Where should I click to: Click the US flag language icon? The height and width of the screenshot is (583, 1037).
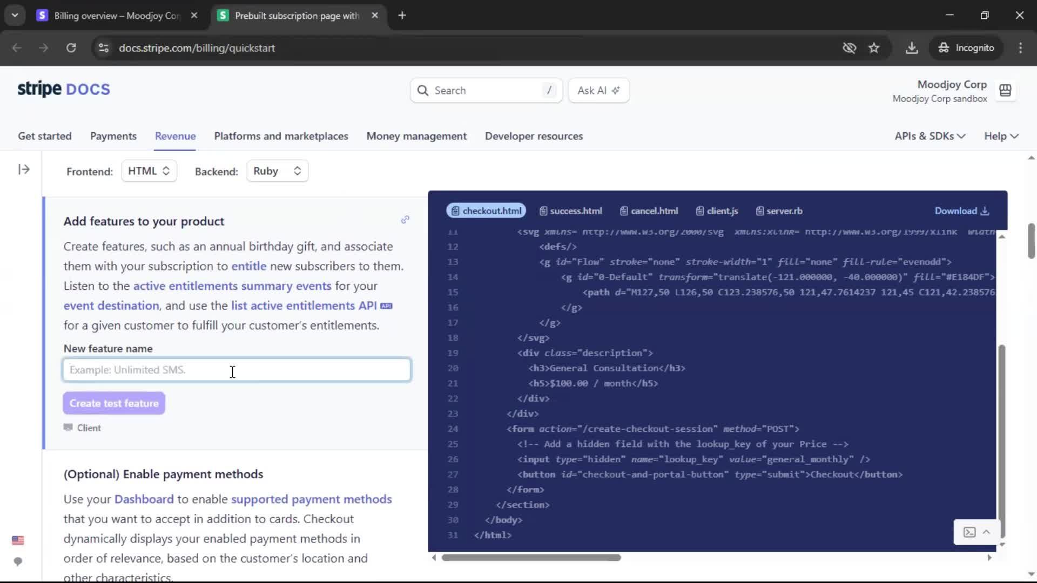[x=18, y=540]
